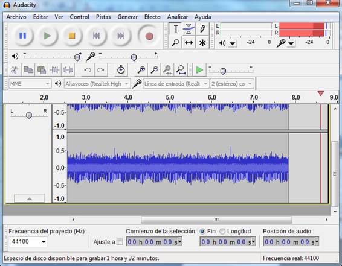Open output meter speaker dropdown
This screenshot has width=342, height=266.
233,43
